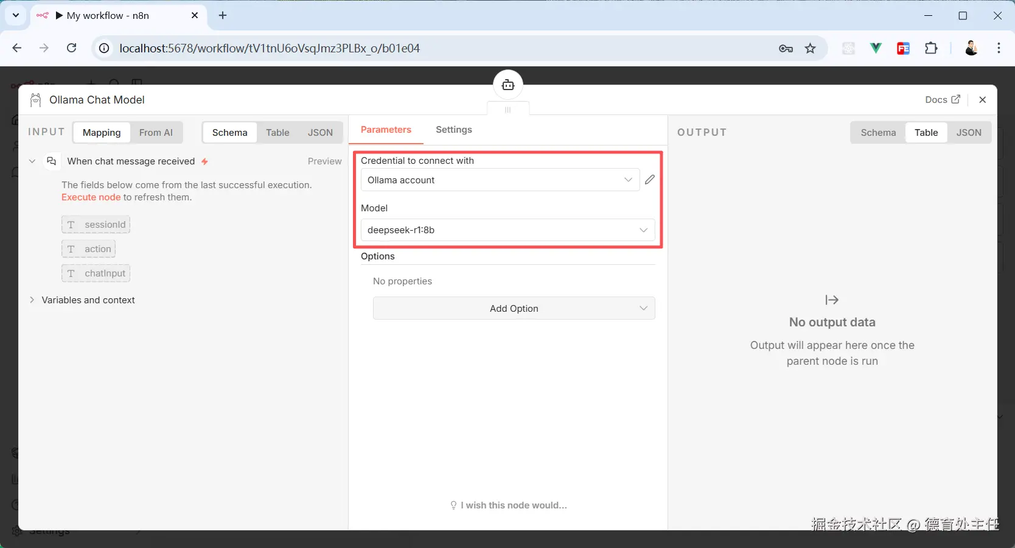The height and width of the screenshot is (548, 1015).
Task: Click the faded extension icon left of the green V
Action: (848, 49)
